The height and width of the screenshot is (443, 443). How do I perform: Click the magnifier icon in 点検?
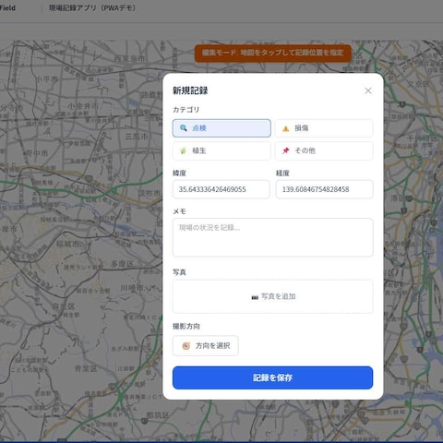point(184,128)
